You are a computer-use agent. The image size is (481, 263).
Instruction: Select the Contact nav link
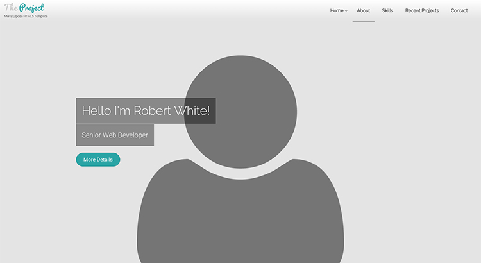point(459,11)
